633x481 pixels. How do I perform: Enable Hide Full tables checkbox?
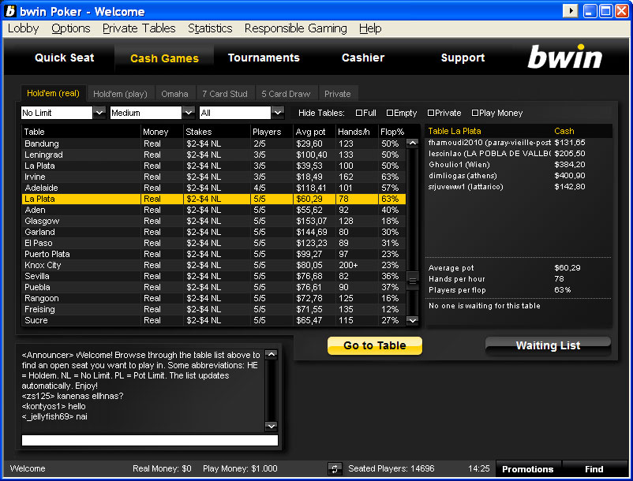[x=359, y=113]
